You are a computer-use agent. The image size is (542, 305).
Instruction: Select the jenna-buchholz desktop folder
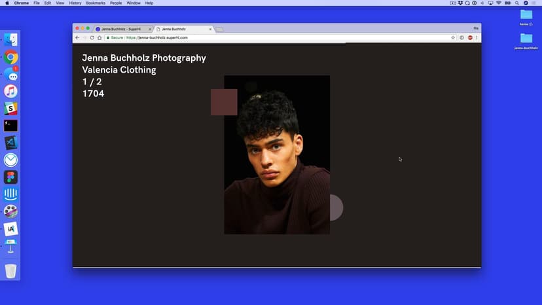pyautogui.click(x=526, y=39)
